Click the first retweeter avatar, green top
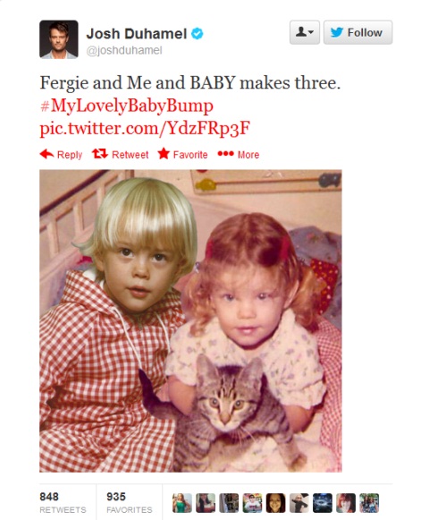429x520 pixels. click(x=181, y=503)
